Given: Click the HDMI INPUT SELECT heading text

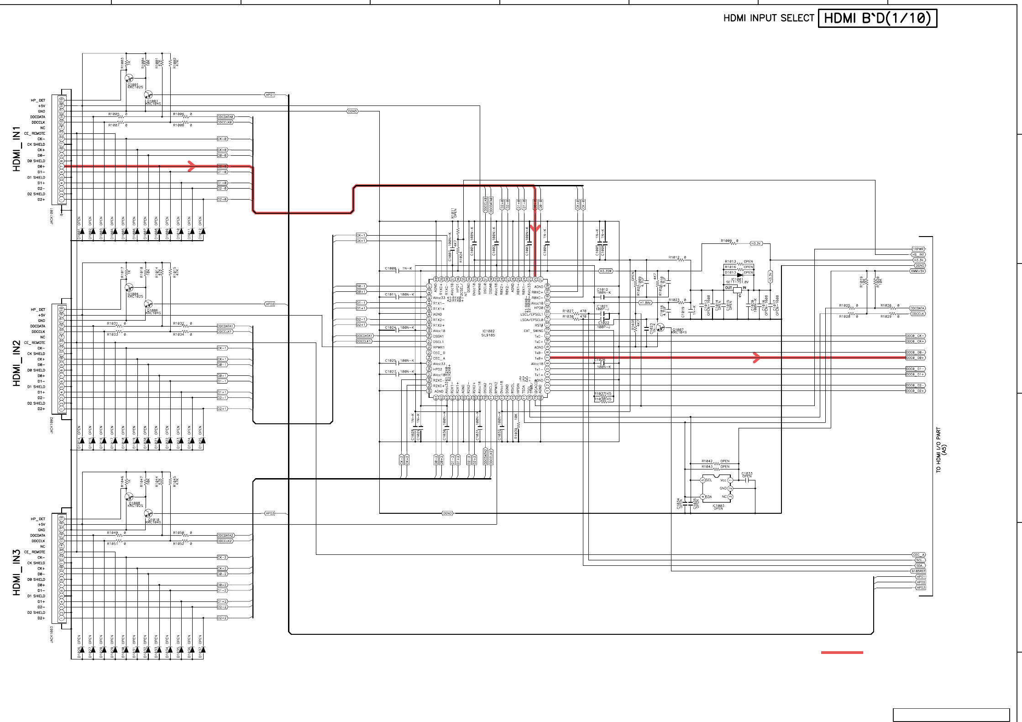Looking at the screenshot, I should coord(768,18).
